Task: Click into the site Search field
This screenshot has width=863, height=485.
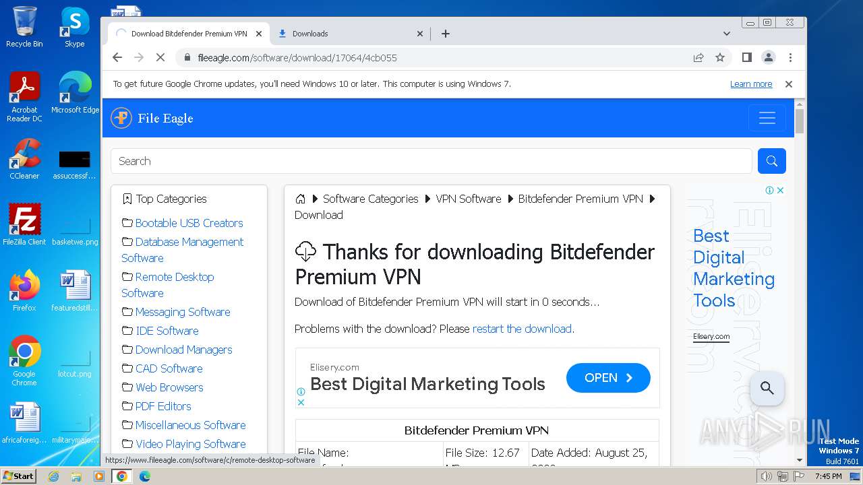Action: point(431,161)
